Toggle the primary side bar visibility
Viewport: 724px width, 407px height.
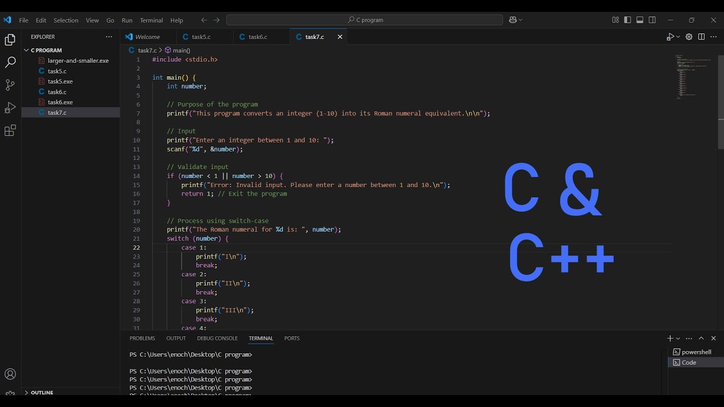[x=628, y=20]
